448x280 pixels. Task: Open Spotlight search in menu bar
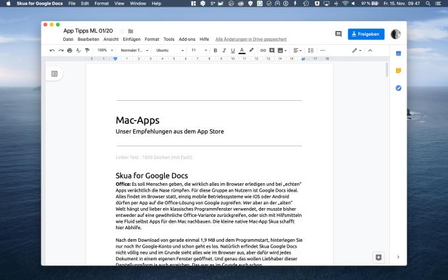pyautogui.click(x=428, y=3)
